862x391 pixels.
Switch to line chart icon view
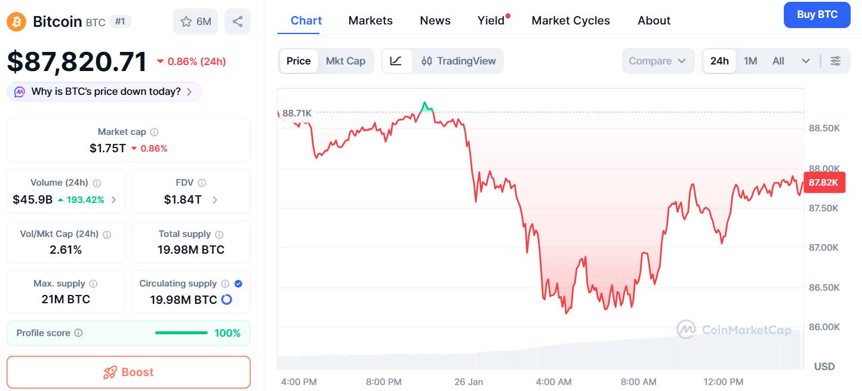tap(396, 61)
